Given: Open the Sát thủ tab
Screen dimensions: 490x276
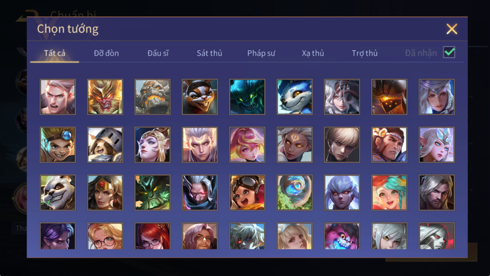Looking at the screenshot, I should (209, 53).
